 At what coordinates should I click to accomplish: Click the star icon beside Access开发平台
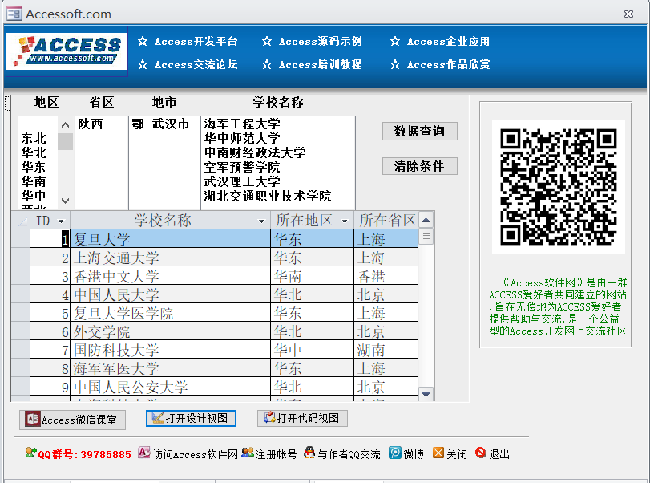[143, 41]
